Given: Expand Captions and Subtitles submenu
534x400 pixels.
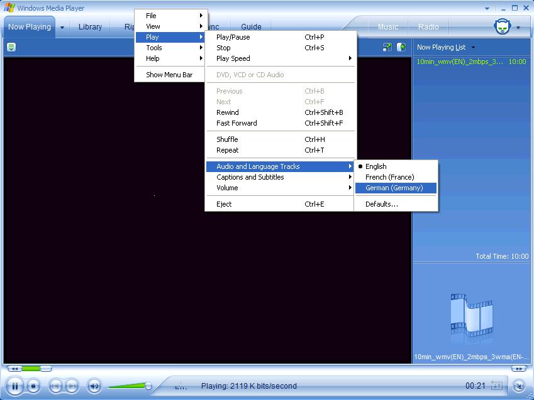Looking at the screenshot, I should [x=281, y=177].
